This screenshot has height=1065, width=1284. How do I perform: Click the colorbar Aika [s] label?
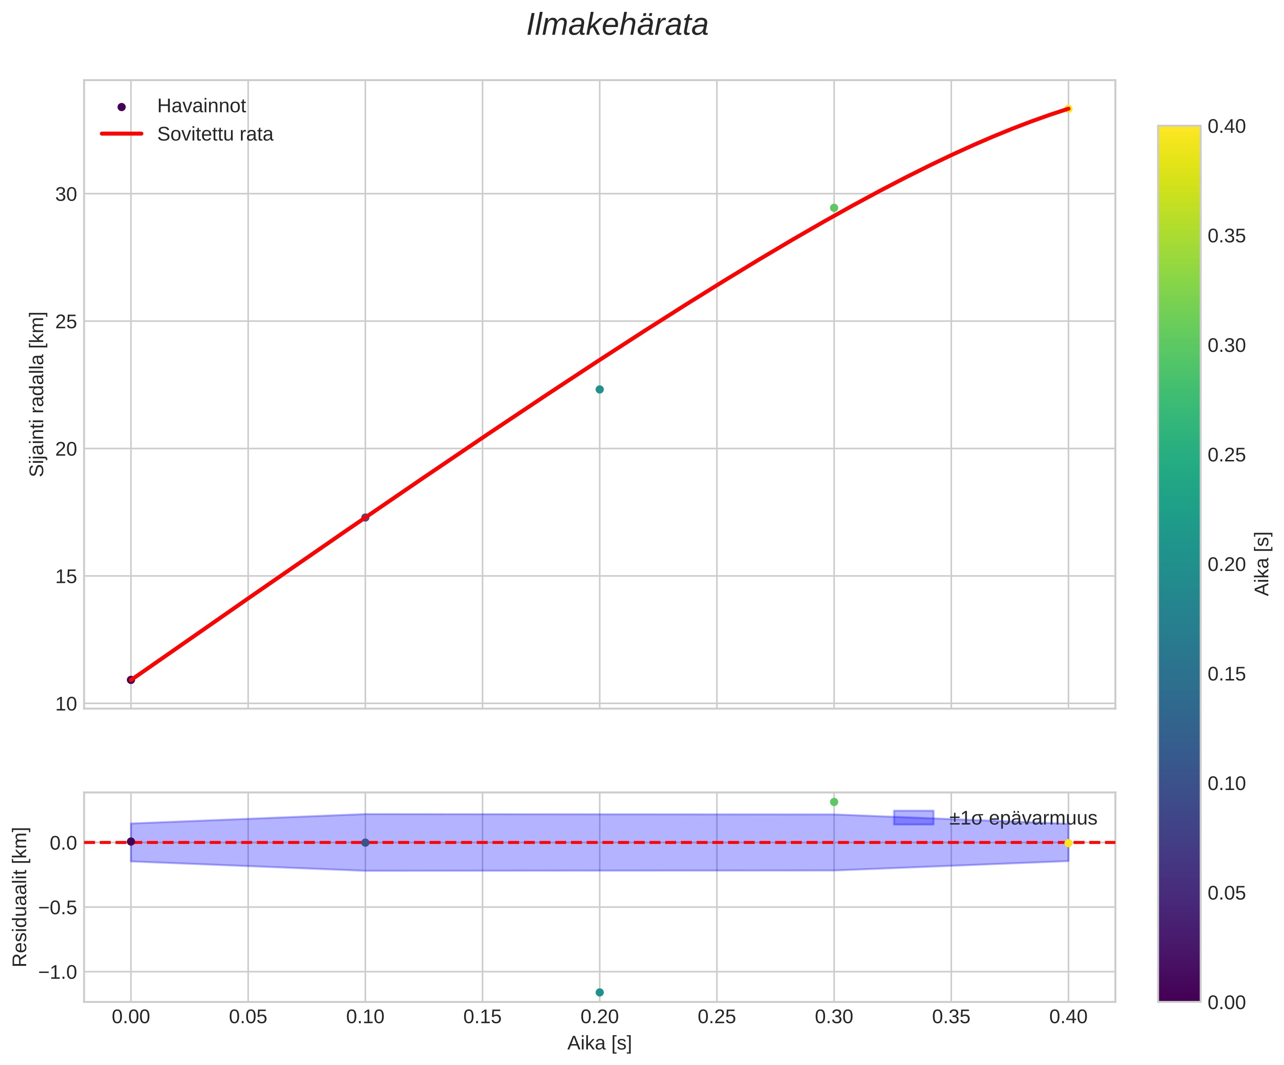(x=1262, y=564)
